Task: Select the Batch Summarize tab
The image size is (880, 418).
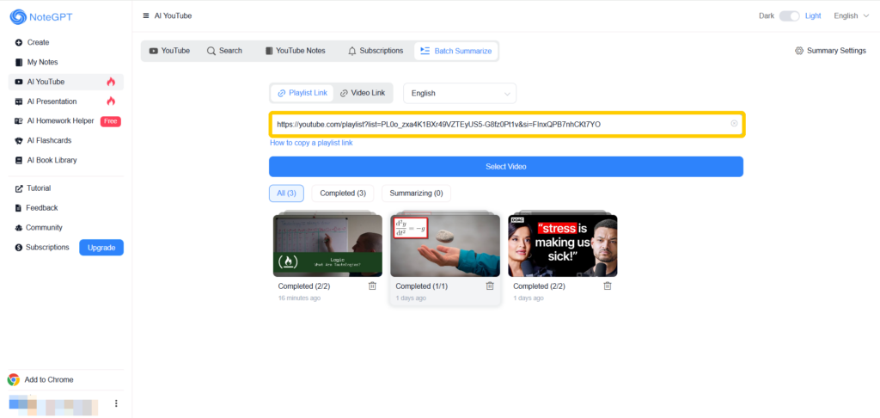Action: tap(455, 51)
